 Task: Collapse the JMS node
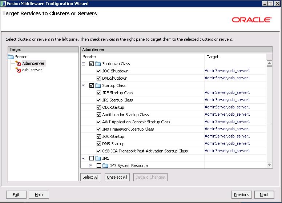(84, 158)
